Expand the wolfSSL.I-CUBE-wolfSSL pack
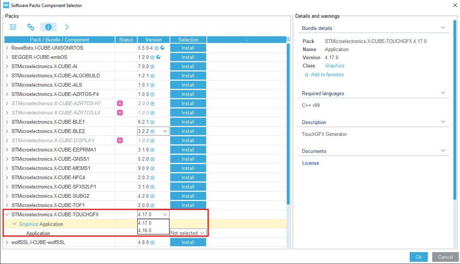The image size is (460, 264). [x=7, y=242]
